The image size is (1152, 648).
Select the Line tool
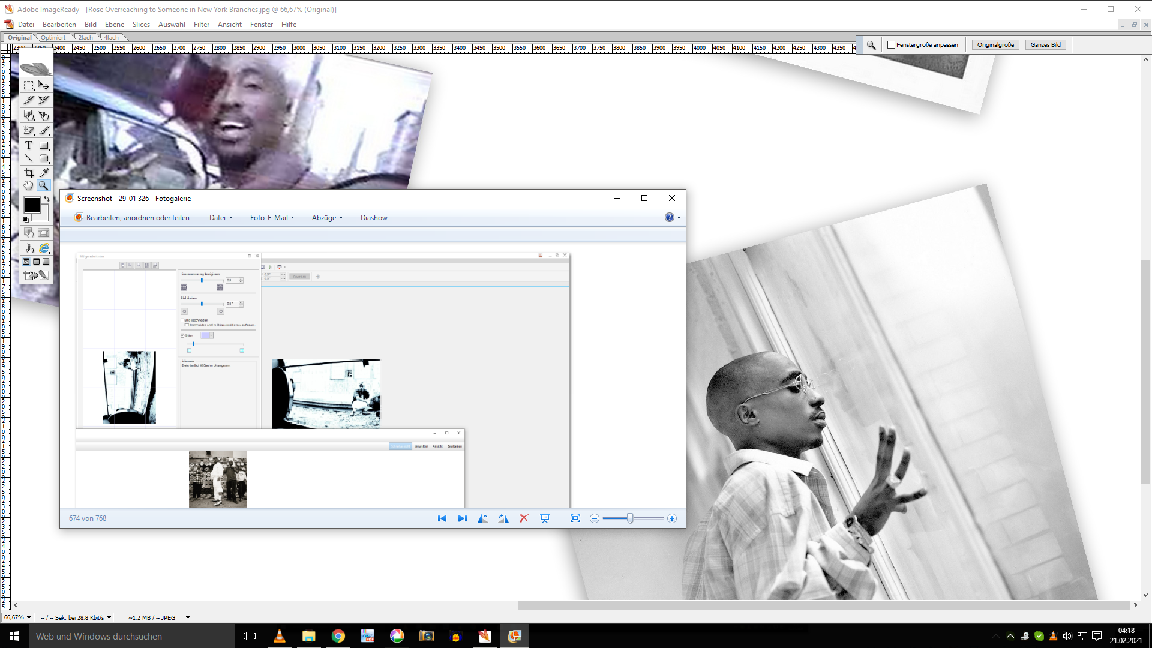pos(28,158)
